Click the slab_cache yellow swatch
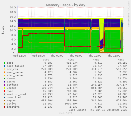The image size is (131, 116). (x=4, y=75)
